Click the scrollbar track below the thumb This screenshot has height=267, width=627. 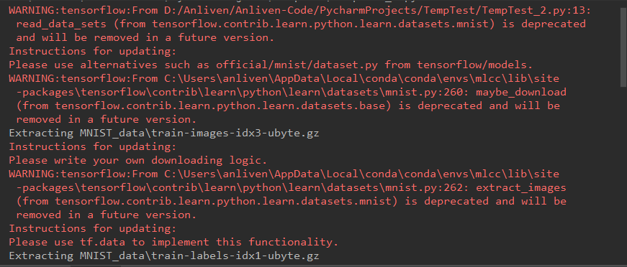(x=623, y=175)
